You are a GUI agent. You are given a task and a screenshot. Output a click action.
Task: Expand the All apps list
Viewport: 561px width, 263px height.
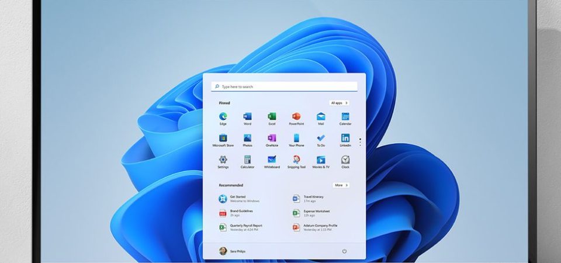(339, 103)
